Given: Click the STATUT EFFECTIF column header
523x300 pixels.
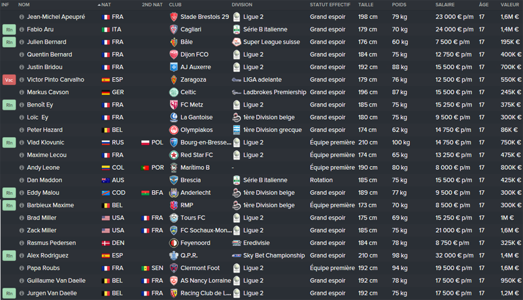Looking at the screenshot, I should pos(330,5).
